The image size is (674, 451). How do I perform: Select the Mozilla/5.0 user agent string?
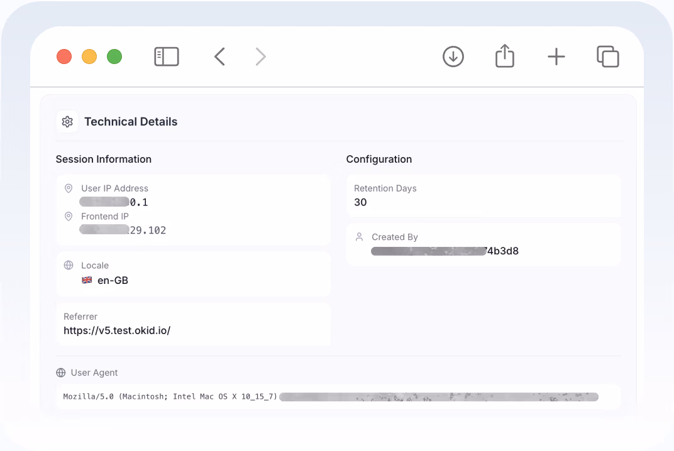point(331,396)
